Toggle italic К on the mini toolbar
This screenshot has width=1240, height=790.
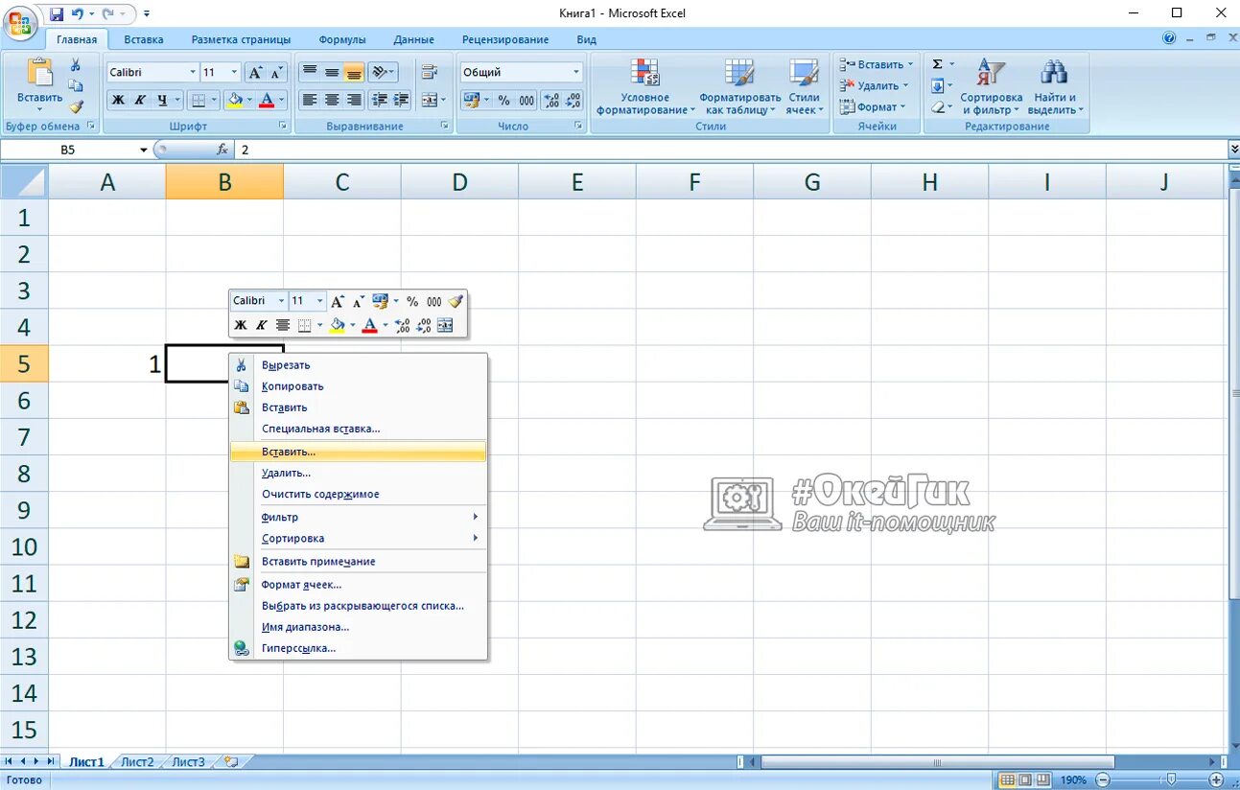pyautogui.click(x=261, y=326)
